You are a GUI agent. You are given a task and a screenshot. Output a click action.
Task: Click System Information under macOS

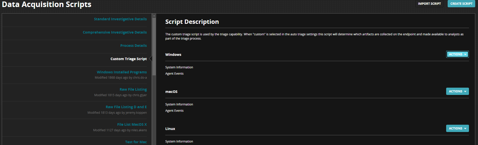[x=179, y=104]
